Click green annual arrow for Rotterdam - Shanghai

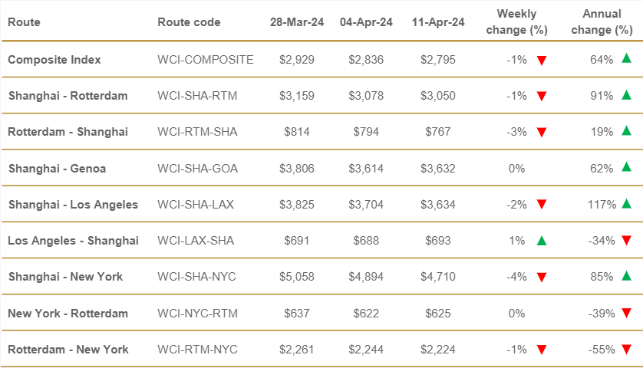(x=626, y=131)
